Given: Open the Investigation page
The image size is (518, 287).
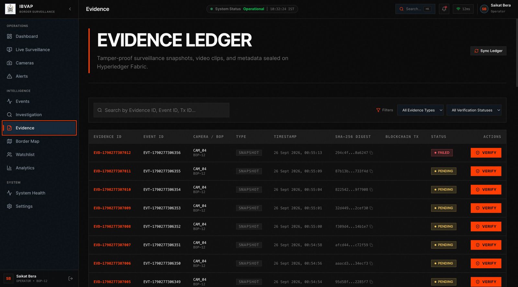Looking at the screenshot, I should pos(39,115).
